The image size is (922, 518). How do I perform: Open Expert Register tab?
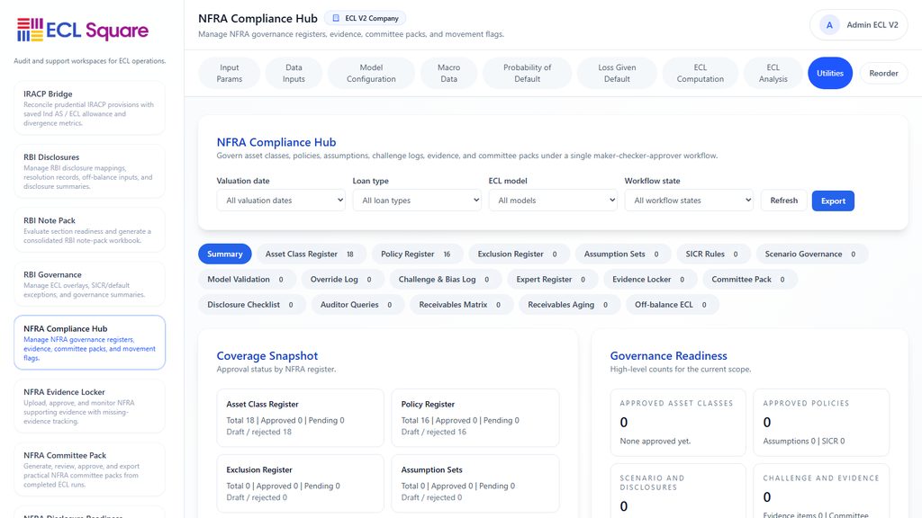[x=553, y=279]
